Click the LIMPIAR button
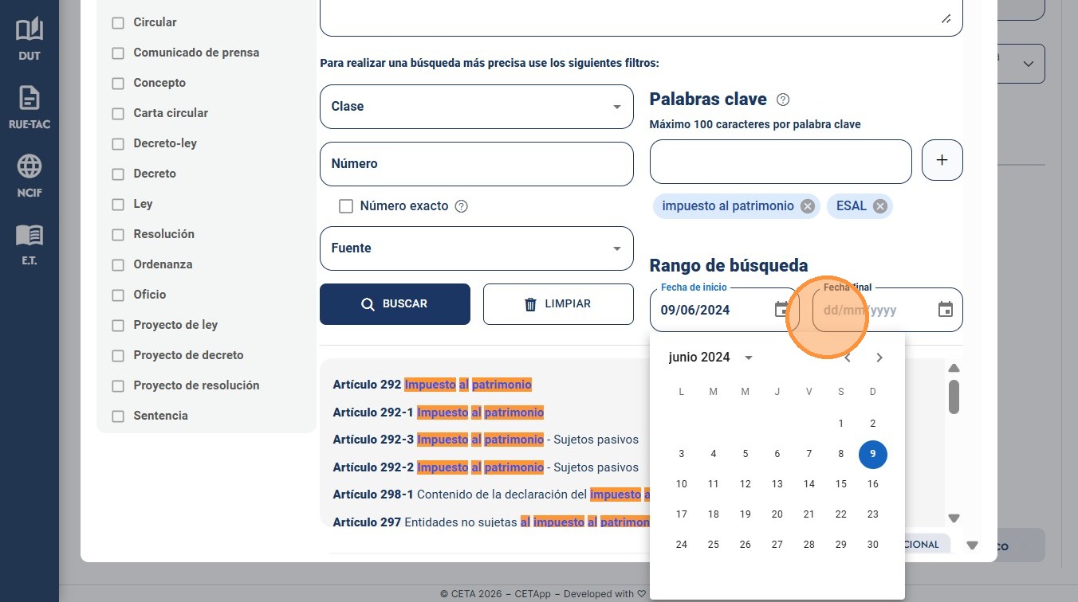1078x602 pixels. 558,304
